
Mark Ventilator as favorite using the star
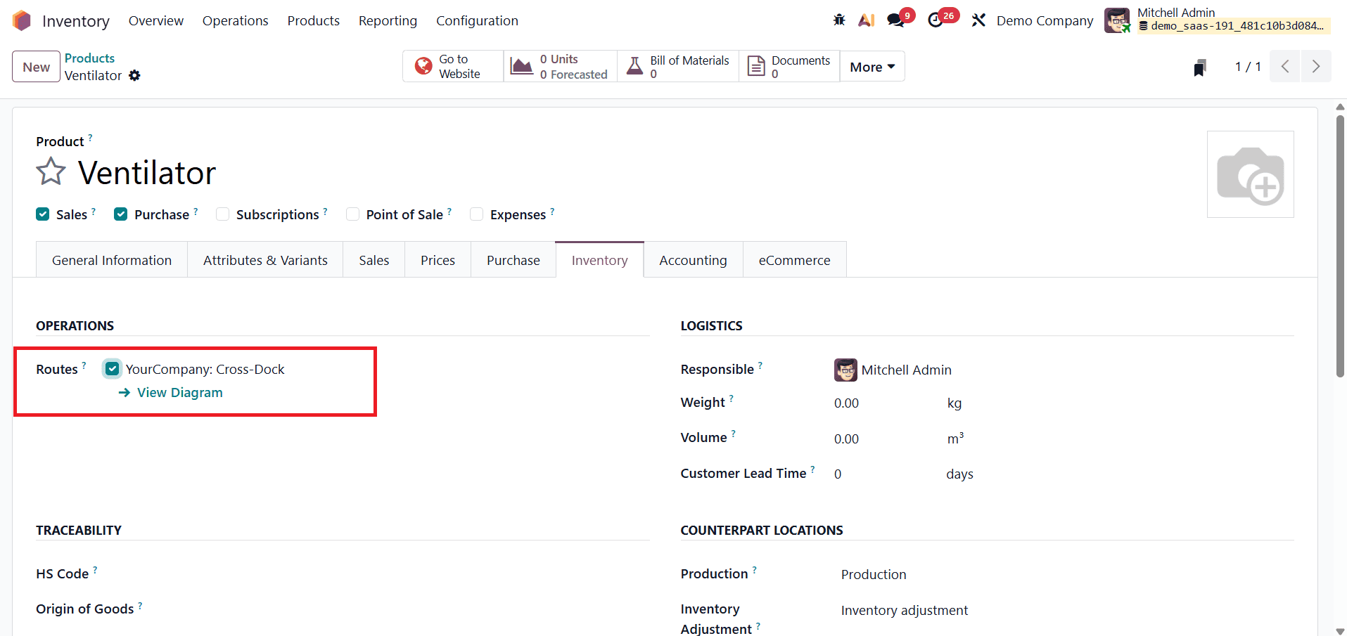point(50,171)
